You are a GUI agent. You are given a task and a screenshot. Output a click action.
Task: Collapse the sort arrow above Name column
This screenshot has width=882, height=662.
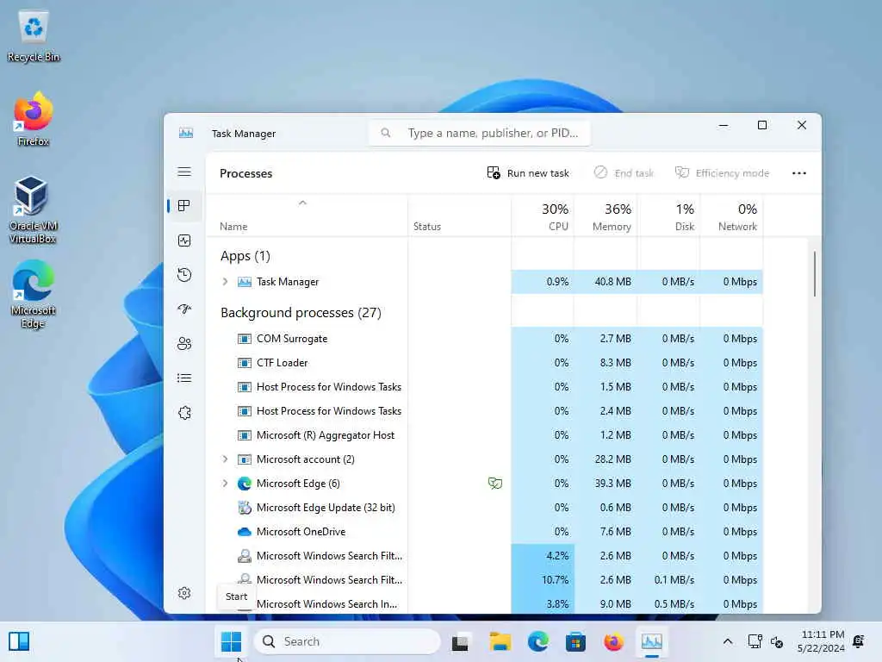[x=302, y=203]
